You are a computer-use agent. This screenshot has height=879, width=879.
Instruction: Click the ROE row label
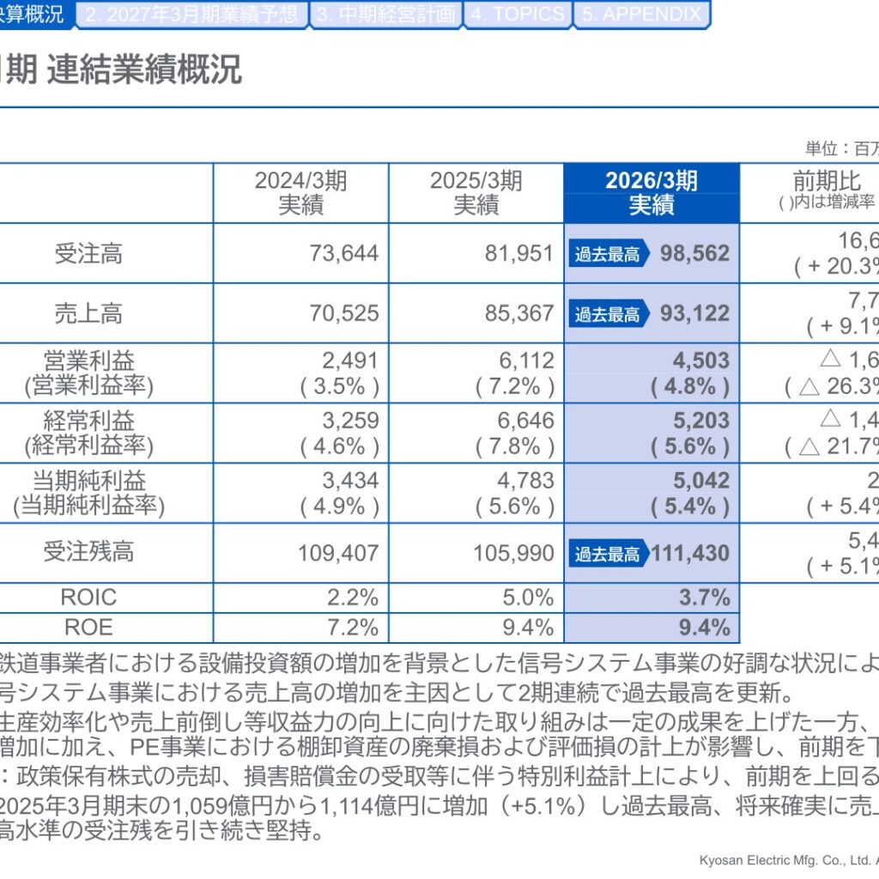pyautogui.click(x=88, y=627)
